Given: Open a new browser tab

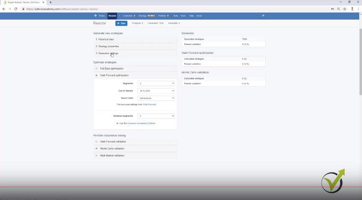Looking at the screenshot, I should (51, 2).
